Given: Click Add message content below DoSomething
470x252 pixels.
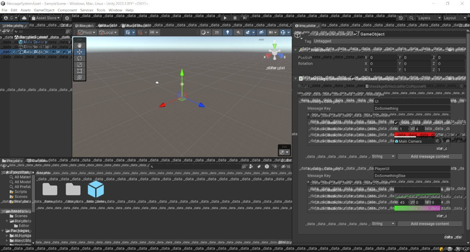Looking at the screenshot, I should pyautogui.click(x=430, y=156).
